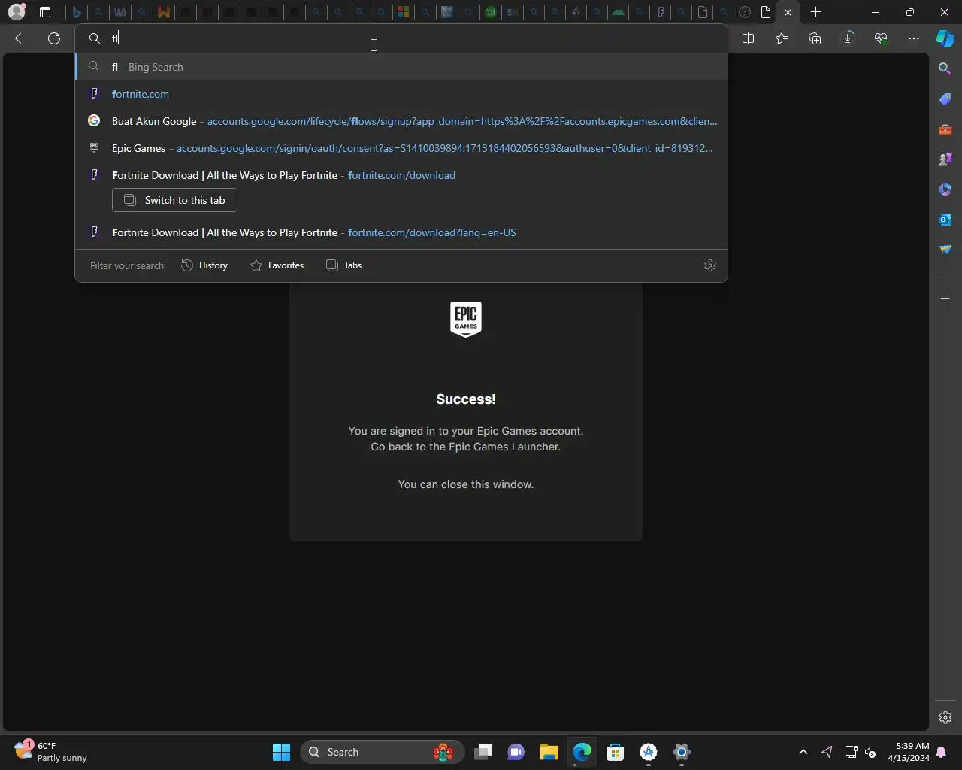Filter search by Tabs
The image size is (962, 770).
click(343, 265)
